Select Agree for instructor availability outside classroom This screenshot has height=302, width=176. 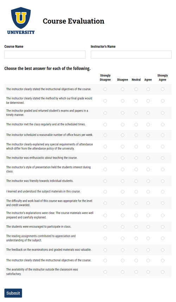(x=148, y=272)
